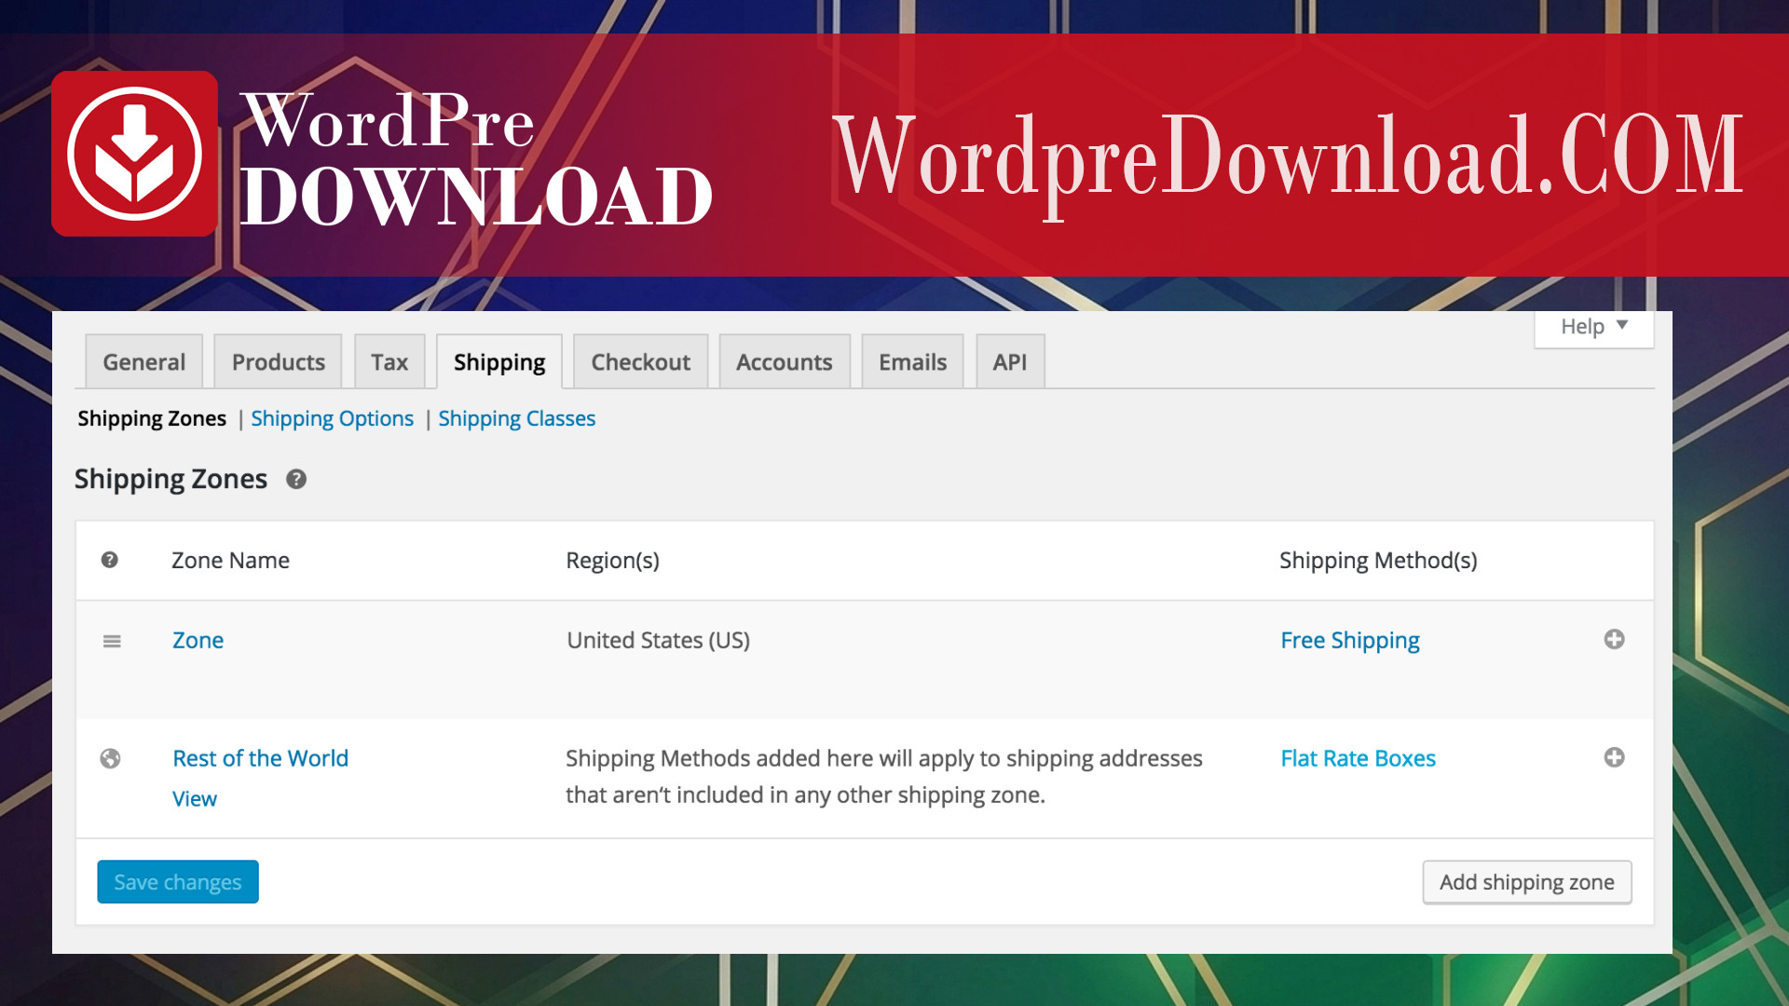Open the Checkout tab

click(x=641, y=361)
